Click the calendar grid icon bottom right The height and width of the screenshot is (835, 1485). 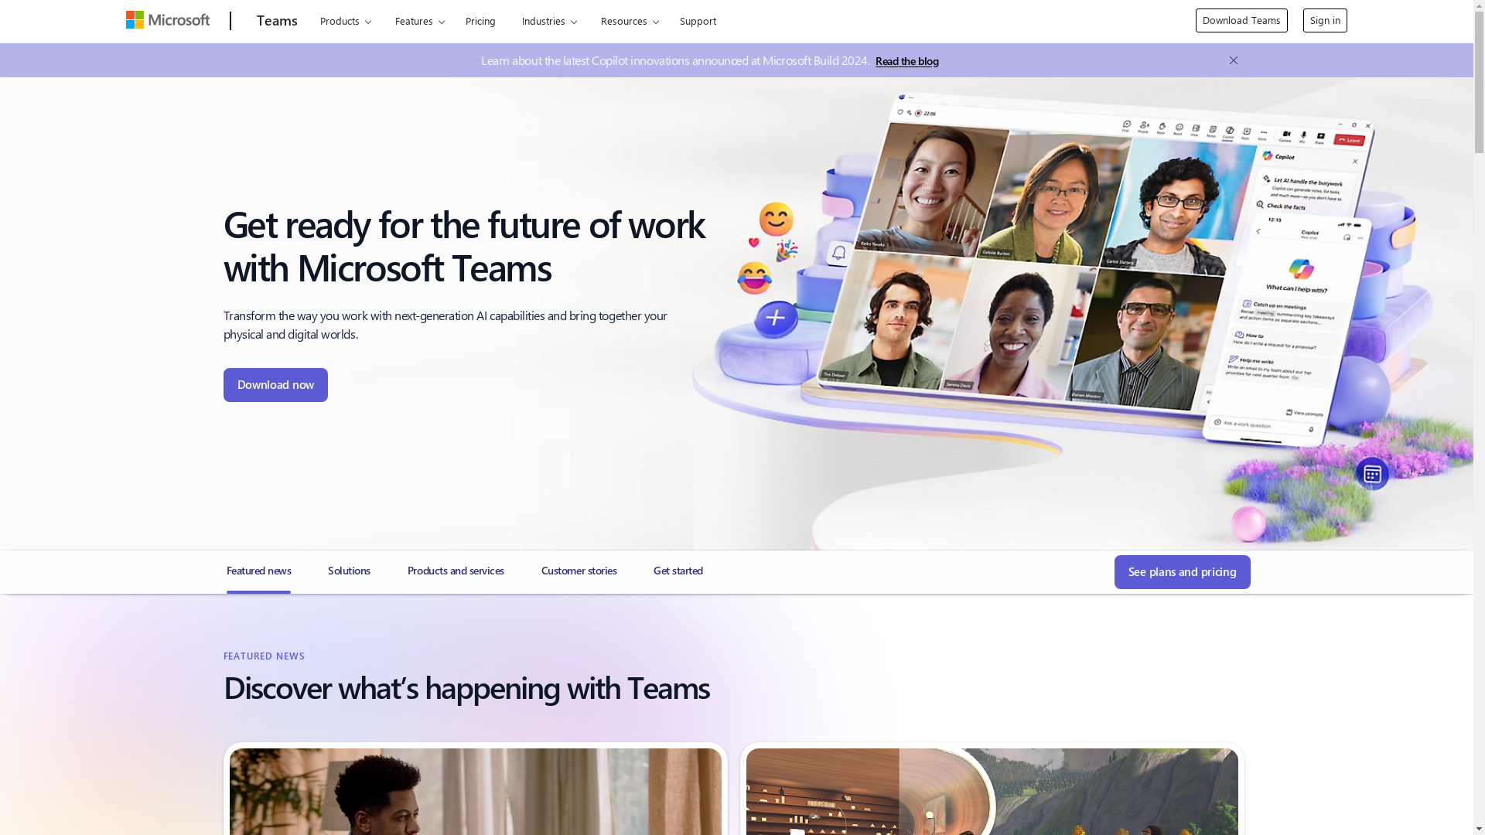pyautogui.click(x=1372, y=473)
